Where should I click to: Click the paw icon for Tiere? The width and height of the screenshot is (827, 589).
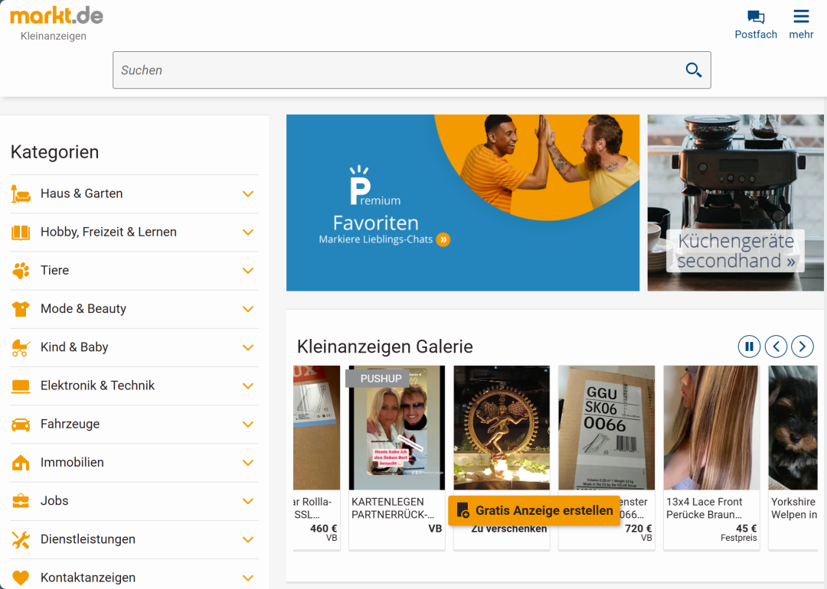[21, 271]
